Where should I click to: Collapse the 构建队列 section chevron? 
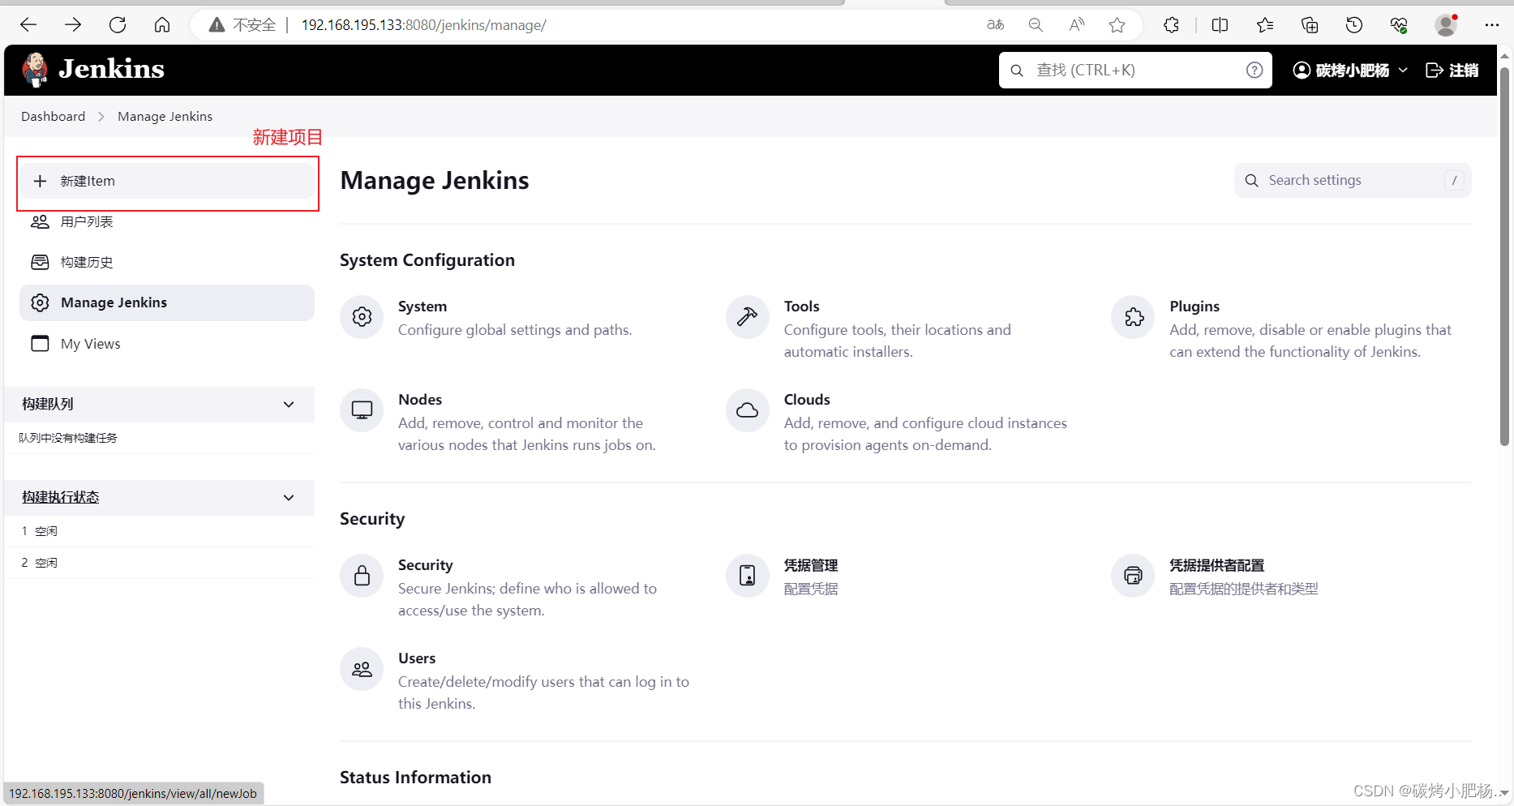coord(289,405)
